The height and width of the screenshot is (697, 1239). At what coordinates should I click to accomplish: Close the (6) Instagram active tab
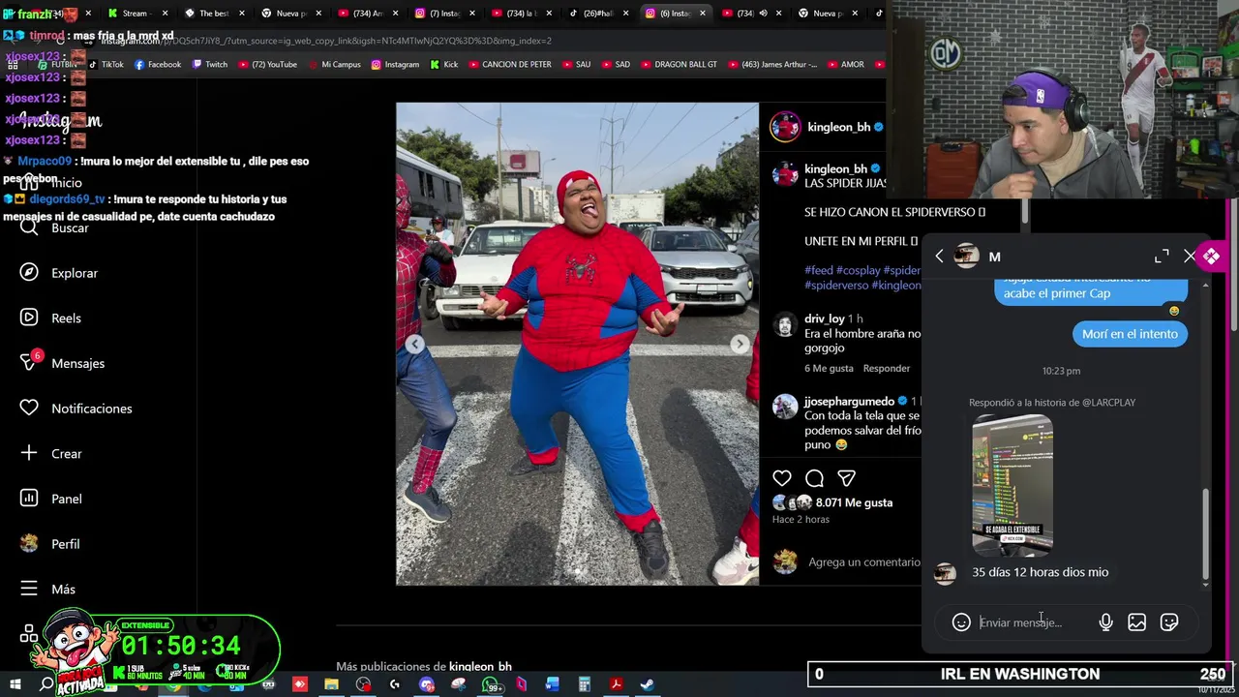[702, 13]
